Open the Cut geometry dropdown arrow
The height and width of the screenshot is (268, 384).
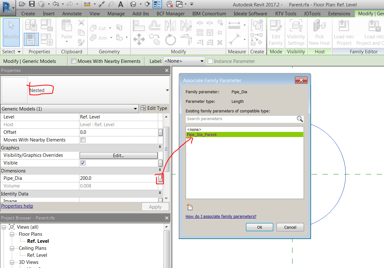coord(110,28)
